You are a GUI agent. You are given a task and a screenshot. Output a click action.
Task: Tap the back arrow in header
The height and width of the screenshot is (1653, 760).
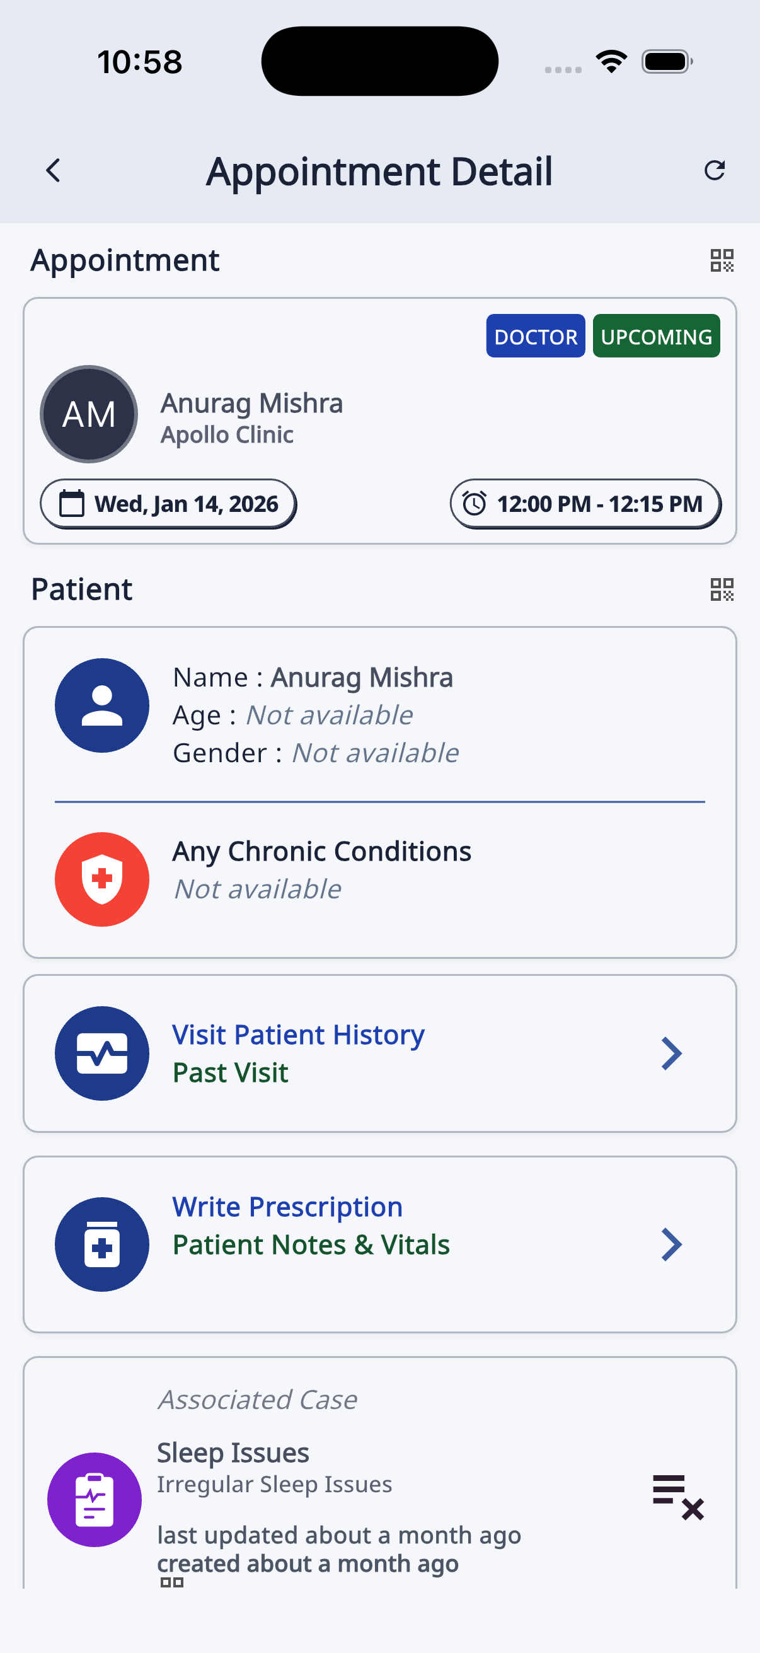pos(53,171)
